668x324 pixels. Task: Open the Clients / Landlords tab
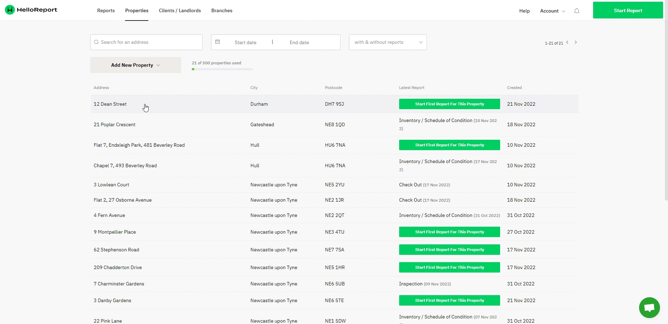(180, 10)
